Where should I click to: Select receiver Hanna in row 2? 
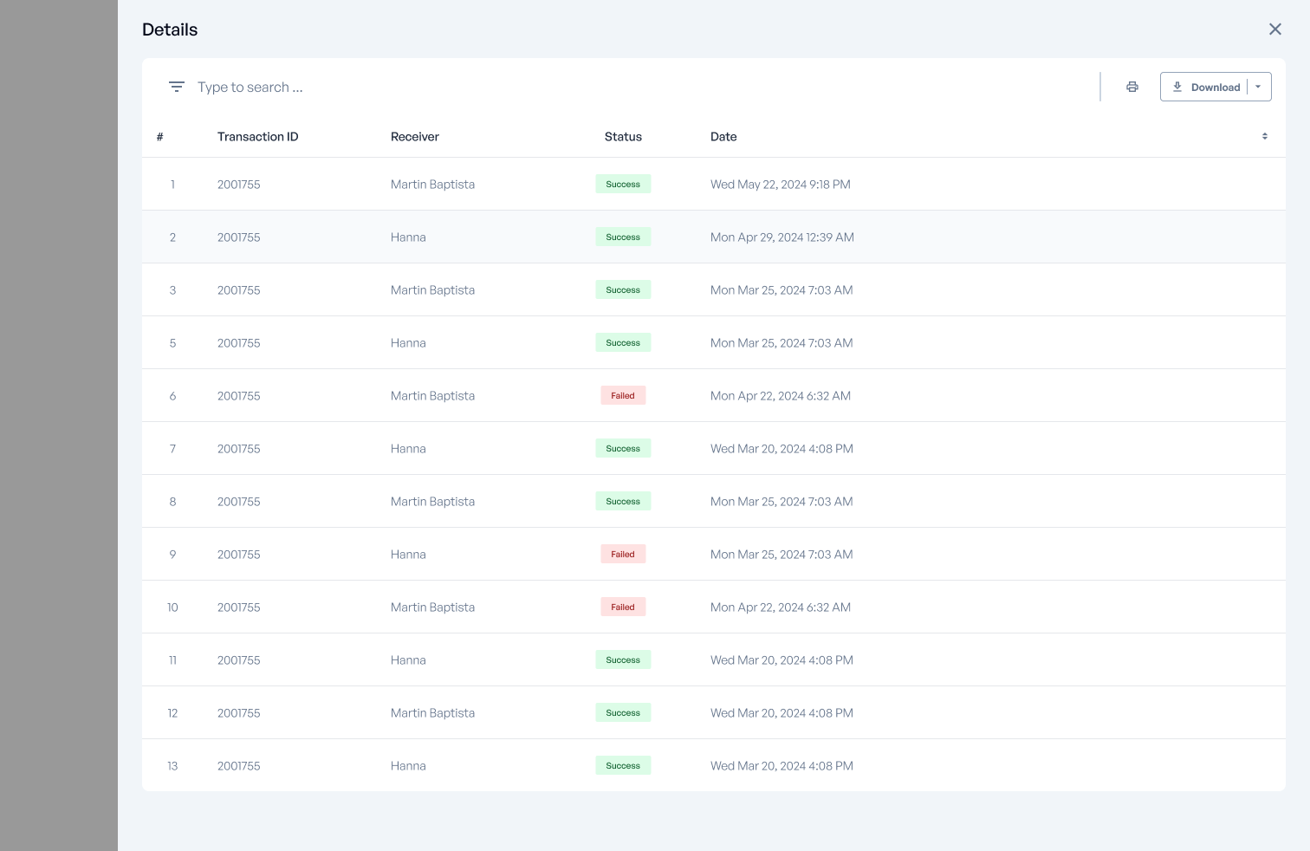[x=408, y=237]
